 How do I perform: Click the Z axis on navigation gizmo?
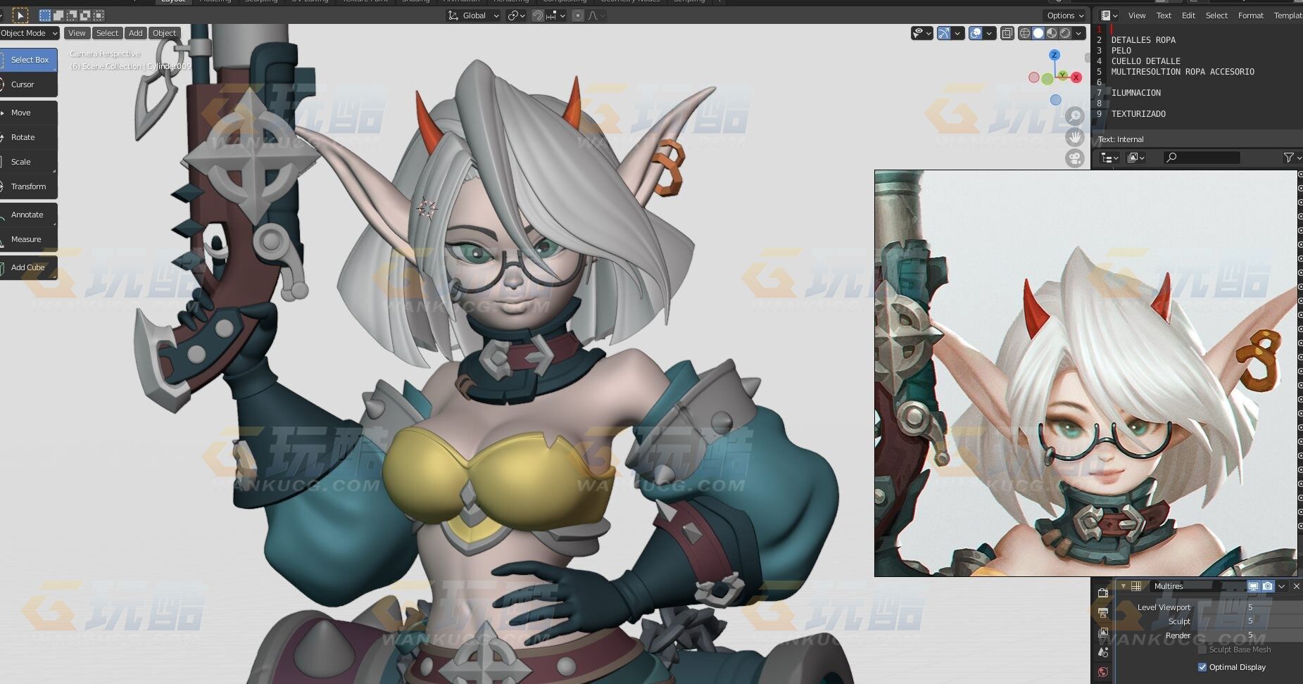(x=1054, y=55)
